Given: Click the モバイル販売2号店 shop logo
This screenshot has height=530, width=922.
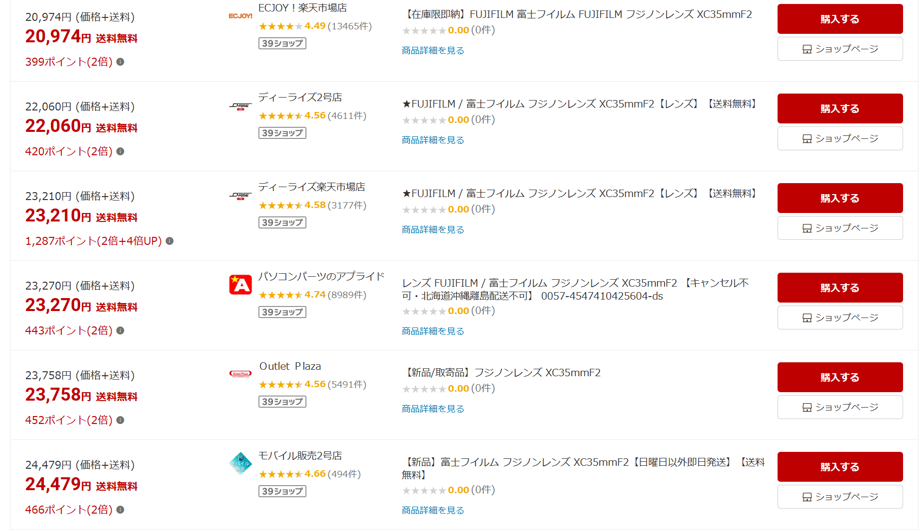Looking at the screenshot, I should coord(240,463).
